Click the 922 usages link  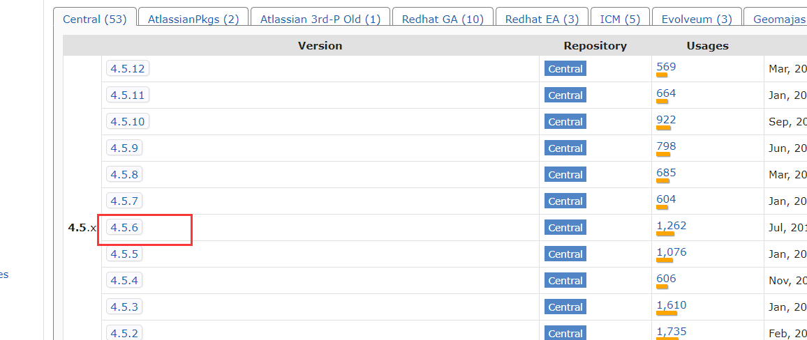pos(666,120)
